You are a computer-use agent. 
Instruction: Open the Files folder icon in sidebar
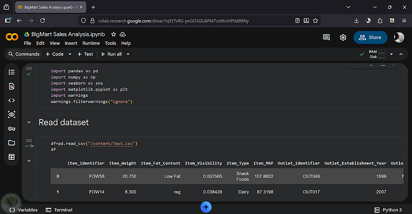click(12, 143)
